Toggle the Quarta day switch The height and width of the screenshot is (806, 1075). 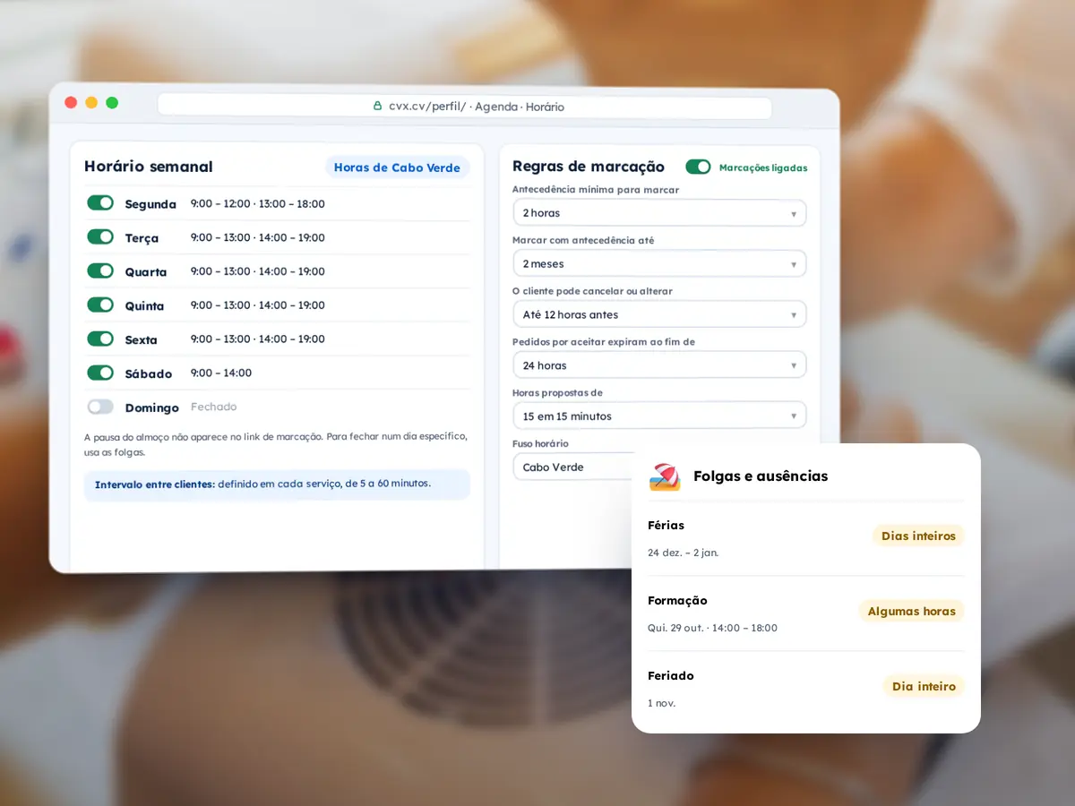[100, 270]
